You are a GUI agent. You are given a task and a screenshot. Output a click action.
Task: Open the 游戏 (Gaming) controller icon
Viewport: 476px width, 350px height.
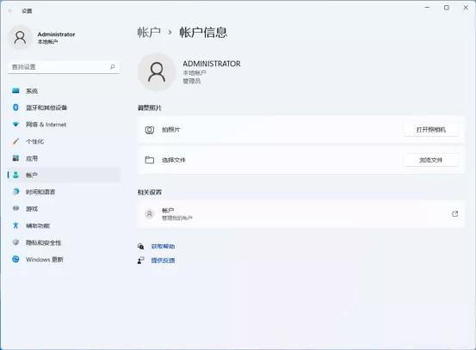[x=15, y=208]
